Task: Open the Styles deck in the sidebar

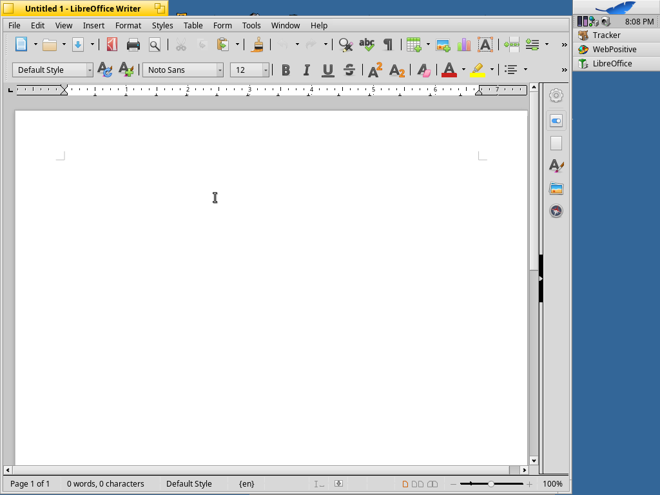Action: click(x=556, y=166)
